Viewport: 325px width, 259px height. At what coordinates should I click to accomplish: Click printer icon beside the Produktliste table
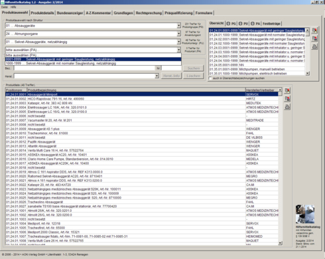pos(287,107)
